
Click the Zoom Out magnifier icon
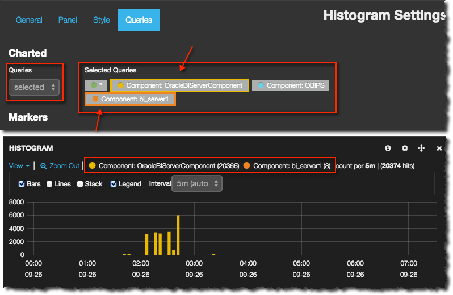(x=43, y=166)
